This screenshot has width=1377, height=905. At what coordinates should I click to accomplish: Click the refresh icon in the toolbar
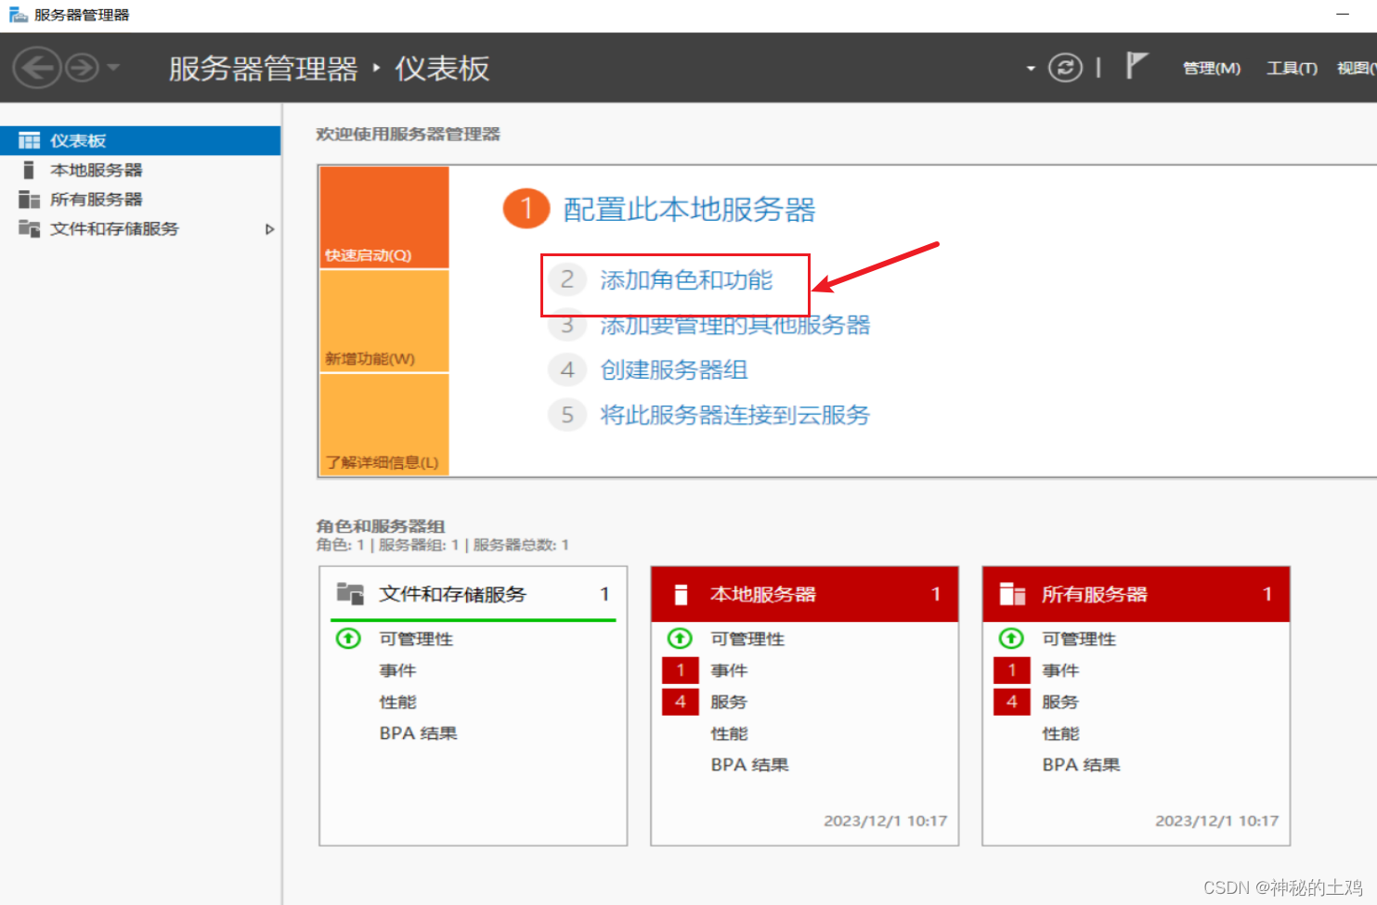pos(1065,67)
